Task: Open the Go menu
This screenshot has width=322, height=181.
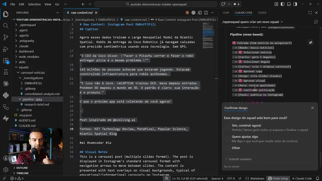Action: tap(57, 4)
